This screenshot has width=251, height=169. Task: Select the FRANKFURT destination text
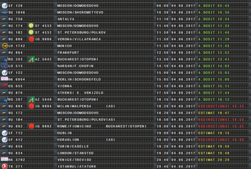pos(68,52)
